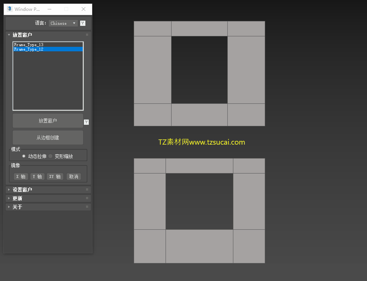Expand the 更新 rollout
This screenshot has width=367, height=281.
pyautogui.click(x=9, y=198)
